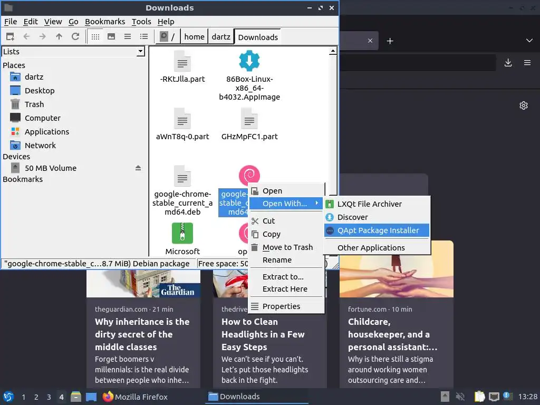Choose Rename in the context menu
The height and width of the screenshot is (405, 540).
pos(286,260)
